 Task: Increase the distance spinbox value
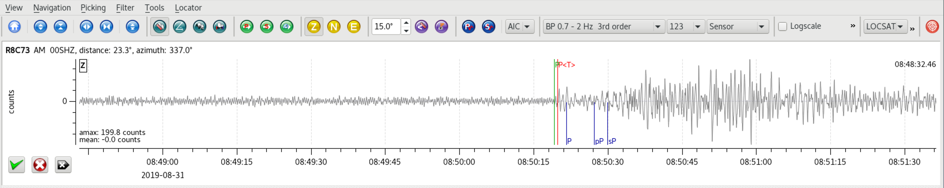(x=406, y=23)
